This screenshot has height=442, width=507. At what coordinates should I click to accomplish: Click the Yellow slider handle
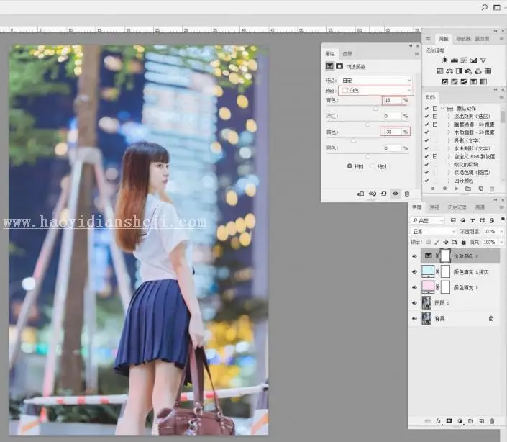click(354, 141)
